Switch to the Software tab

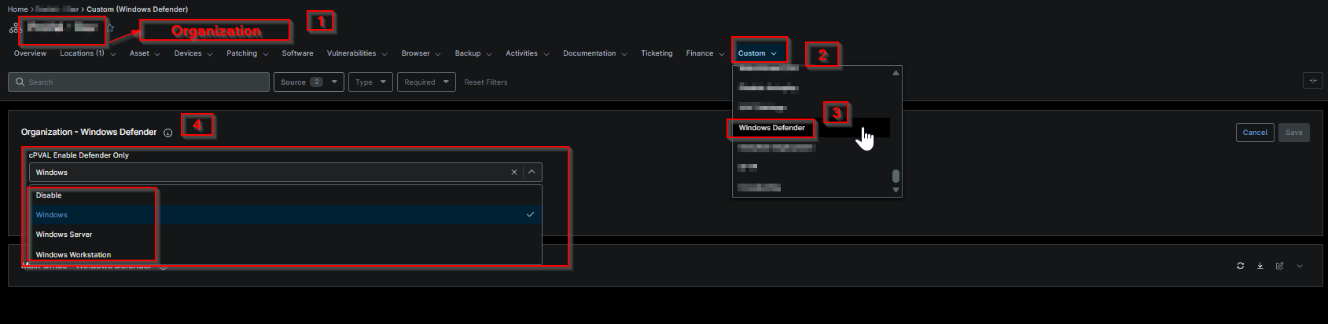coord(297,53)
